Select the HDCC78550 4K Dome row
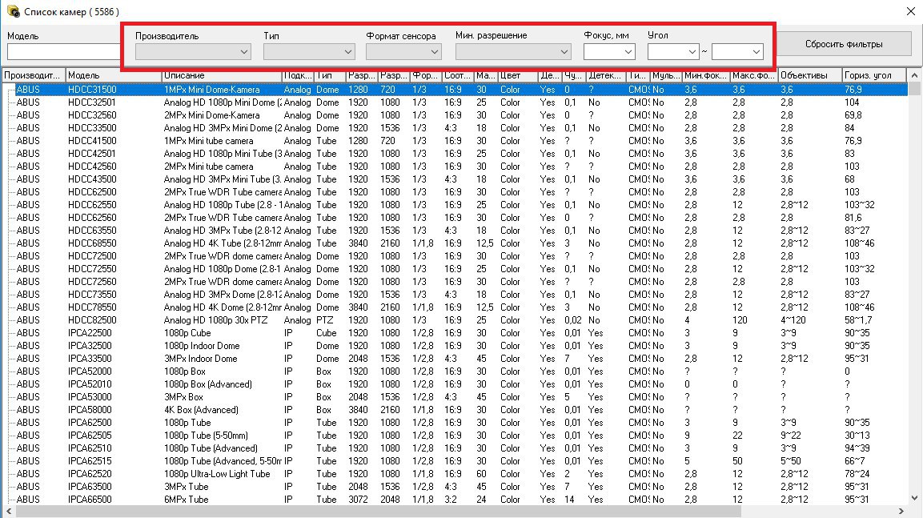This screenshot has width=923, height=518. (460, 307)
